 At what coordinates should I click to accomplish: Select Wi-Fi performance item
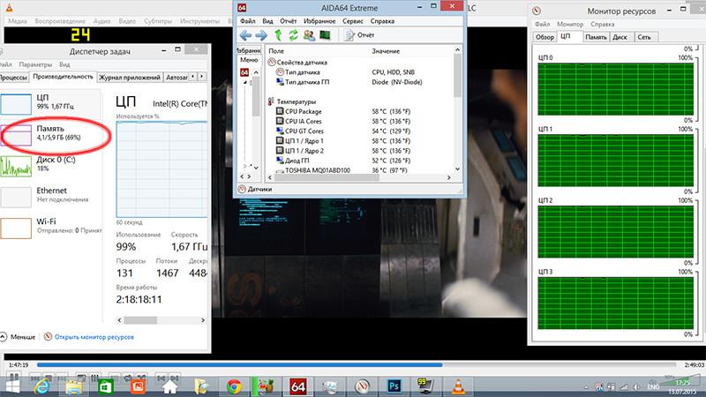50,228
